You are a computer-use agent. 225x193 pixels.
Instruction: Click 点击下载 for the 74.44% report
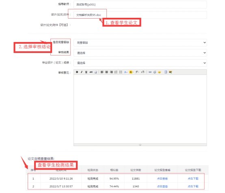tap(193, 187)
